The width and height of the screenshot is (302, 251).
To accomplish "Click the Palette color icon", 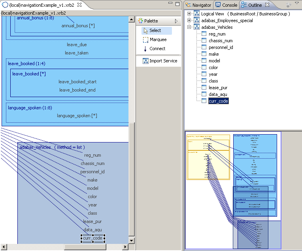I will (140, 21).
